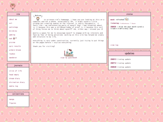Click view log in status box
Viewport: 163px width, 122px height.
pyautogui.click(x=114, y=45)
